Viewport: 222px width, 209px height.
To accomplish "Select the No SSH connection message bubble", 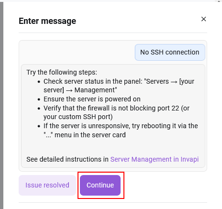I will click(x=170, y=52).
